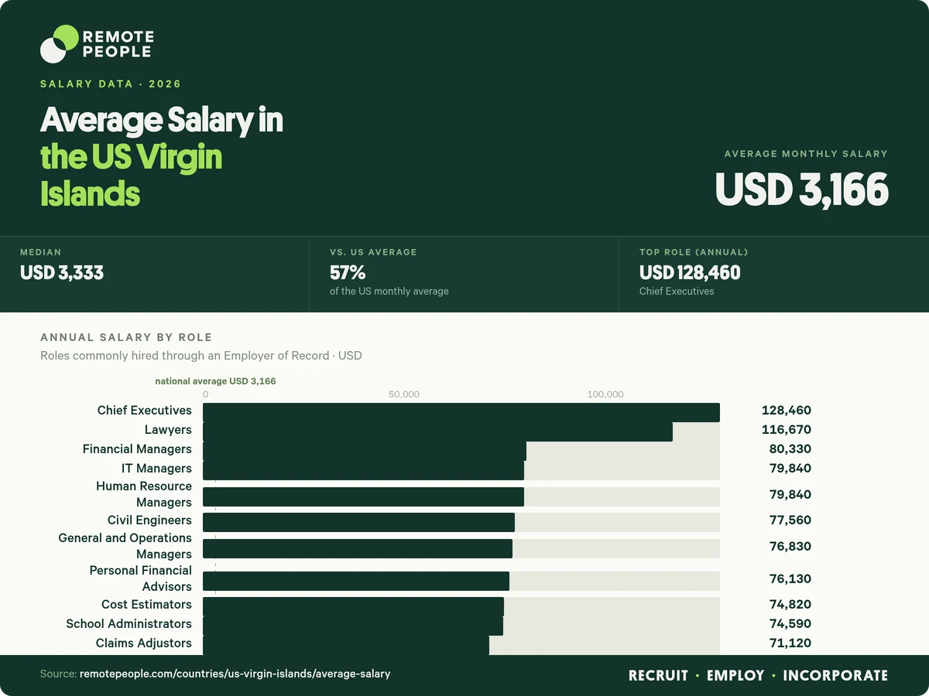Click the Chief Executives salary bar
The width and height of the screenshot is (929, 696).
(461, 412)
